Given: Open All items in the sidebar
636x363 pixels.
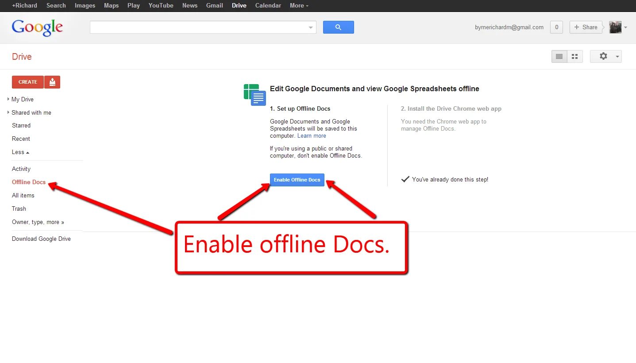Looking at the screenshot, I should pyautogui.click(x=23, y=196).
